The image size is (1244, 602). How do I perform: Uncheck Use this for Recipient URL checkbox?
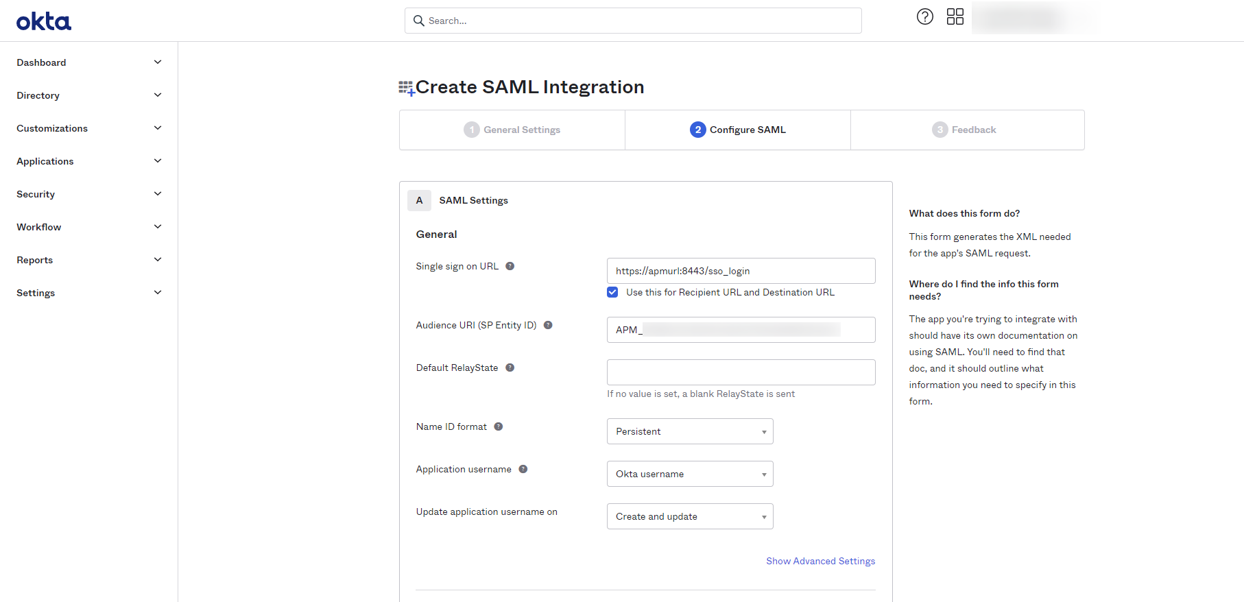pos(612,293)
